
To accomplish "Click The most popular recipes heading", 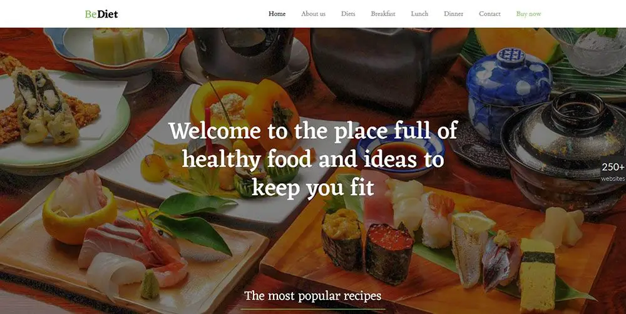I will [x=312, y=296].
